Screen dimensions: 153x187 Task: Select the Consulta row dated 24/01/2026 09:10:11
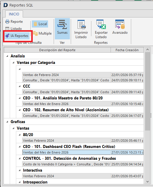[x=83, y=80]
